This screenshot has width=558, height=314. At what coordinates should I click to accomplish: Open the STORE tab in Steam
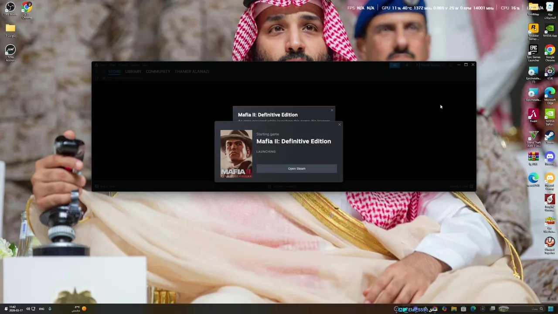pyautogui.click(x=115, y=72)
